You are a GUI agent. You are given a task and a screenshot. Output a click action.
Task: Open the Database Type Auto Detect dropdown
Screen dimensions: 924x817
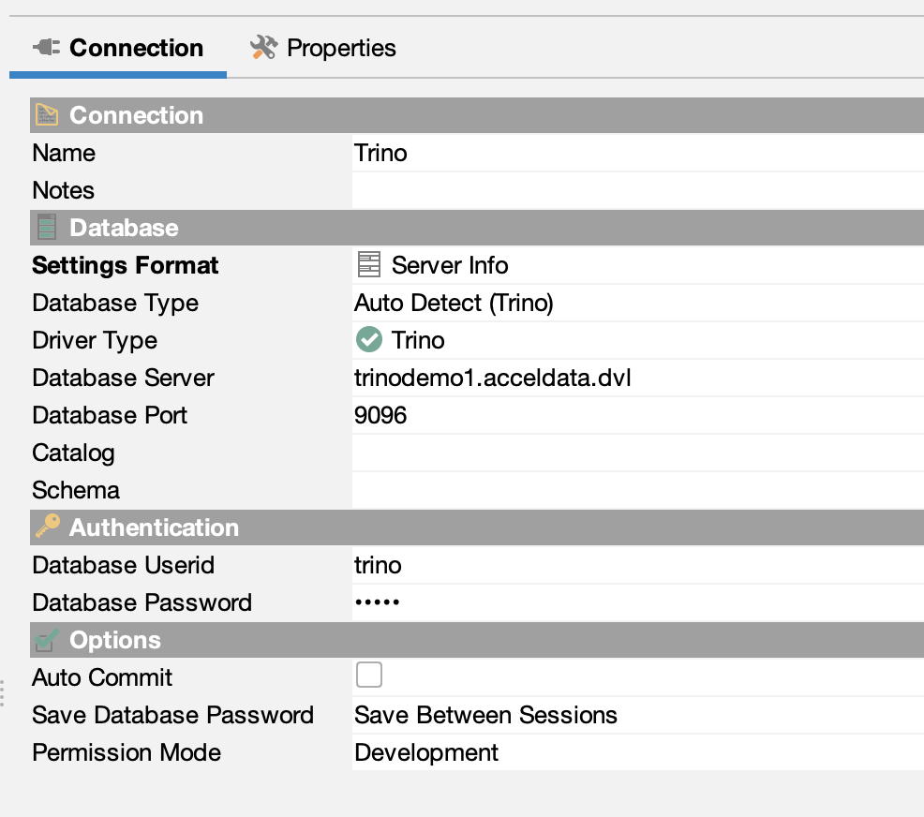click(x=638, y=303)
